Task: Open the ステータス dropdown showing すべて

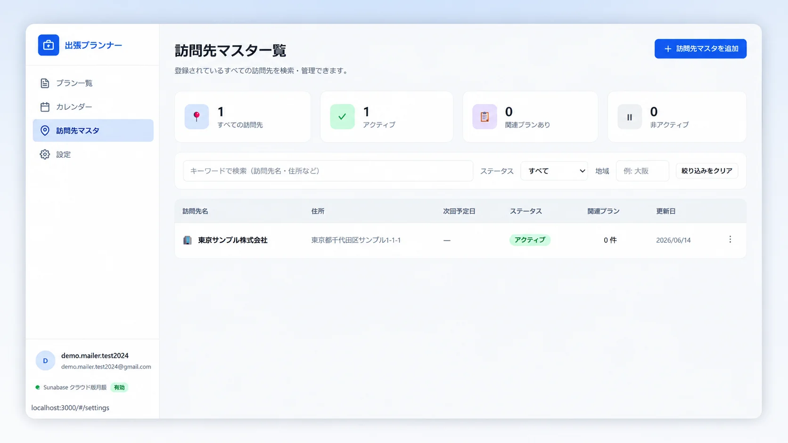Action: click(554, 171)
